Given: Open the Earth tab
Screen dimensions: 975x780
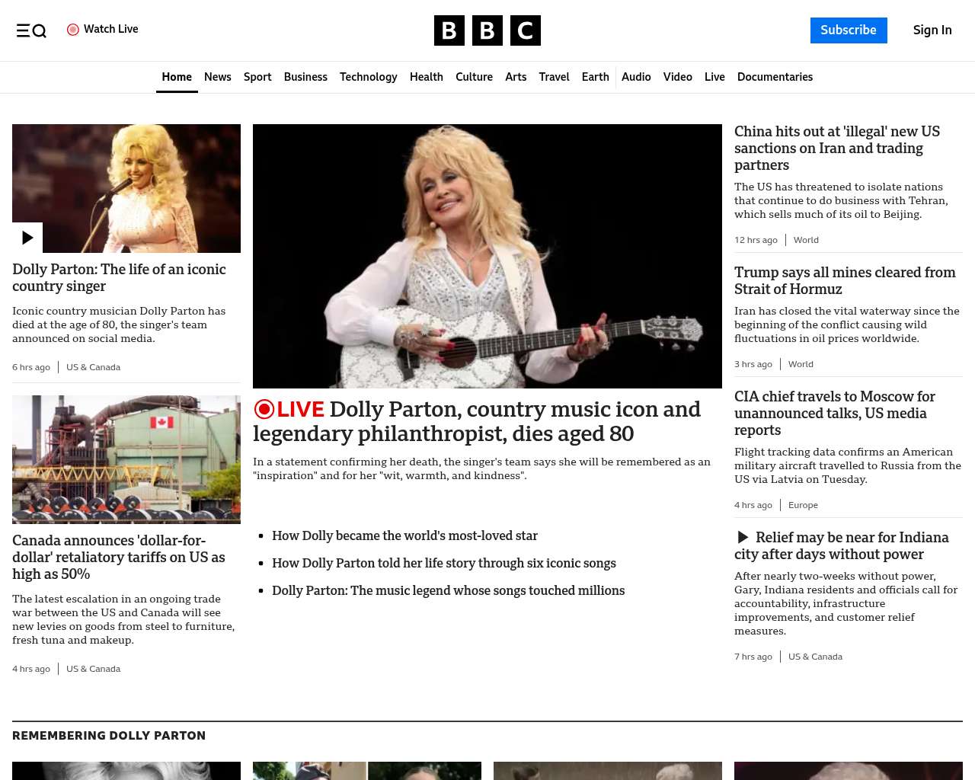Looking at the screenshot, I should pyautogui.click(x=595, y=77).
